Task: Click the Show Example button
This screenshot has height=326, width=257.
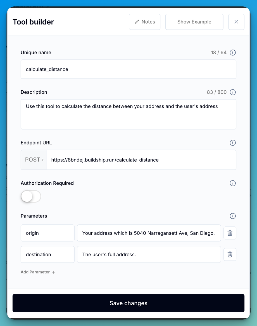Action: pyautogui.click(x=194, y=22)
